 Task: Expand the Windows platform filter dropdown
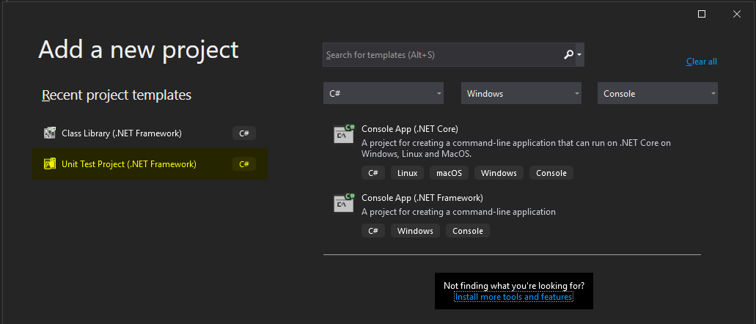pyautogui.click(x=521, y=93)
